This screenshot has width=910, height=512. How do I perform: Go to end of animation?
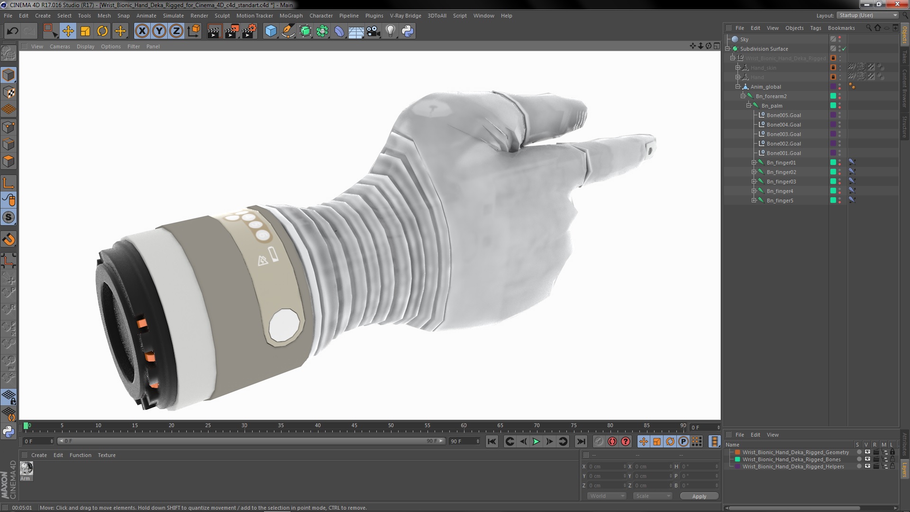point(581,441)
